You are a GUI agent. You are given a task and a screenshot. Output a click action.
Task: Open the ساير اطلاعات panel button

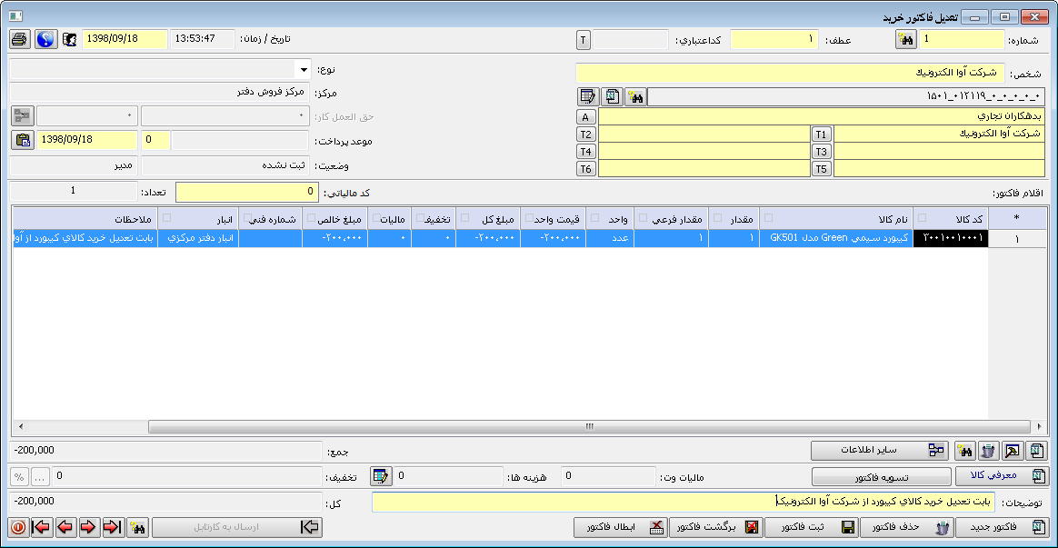point(880,451)
